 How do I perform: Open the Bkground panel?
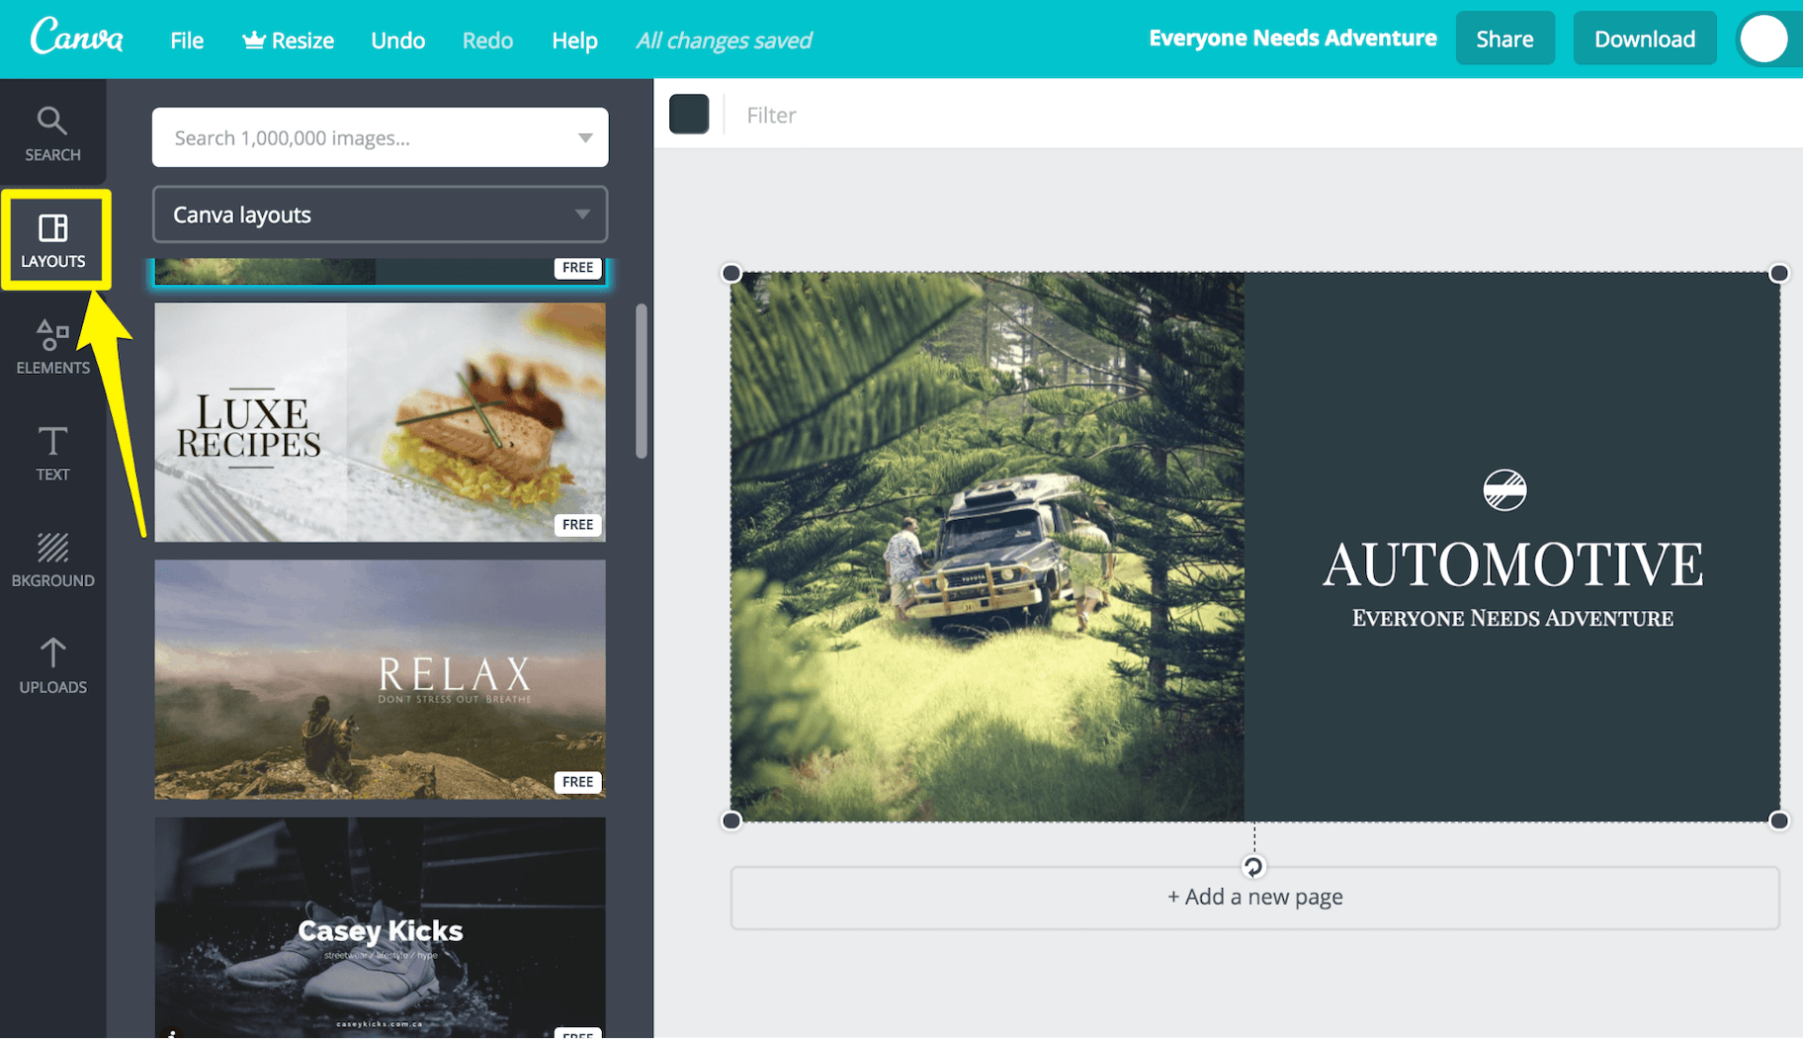[x=52, y=561]
